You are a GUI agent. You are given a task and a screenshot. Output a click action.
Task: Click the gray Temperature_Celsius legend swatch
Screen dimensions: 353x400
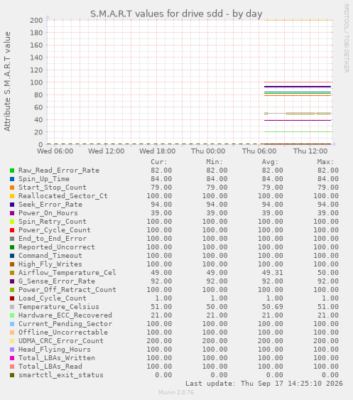12,307
